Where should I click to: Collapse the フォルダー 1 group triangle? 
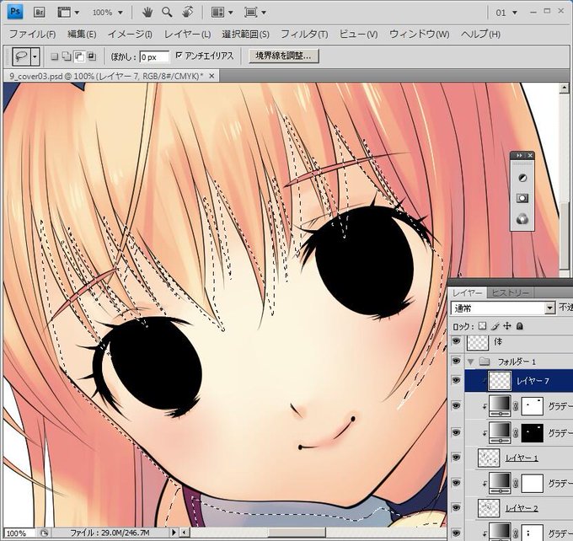pyautogui.click(x=471, y=362)
